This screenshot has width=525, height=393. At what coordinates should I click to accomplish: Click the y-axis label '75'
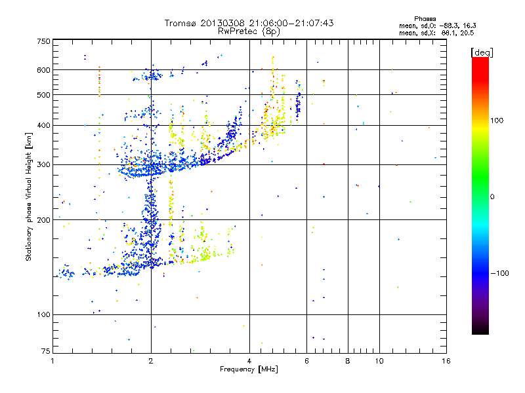tap(46, 351)
